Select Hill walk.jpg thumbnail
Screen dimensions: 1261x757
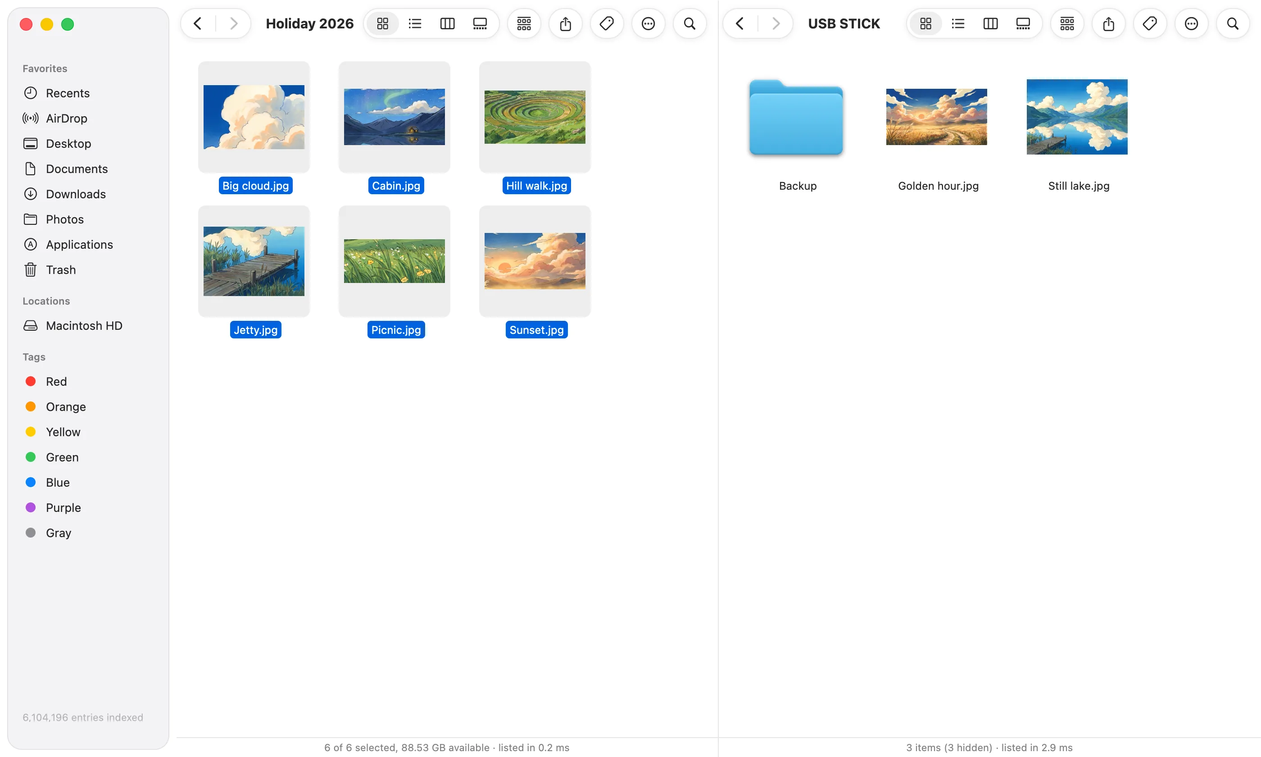click(x=535, y=117)
